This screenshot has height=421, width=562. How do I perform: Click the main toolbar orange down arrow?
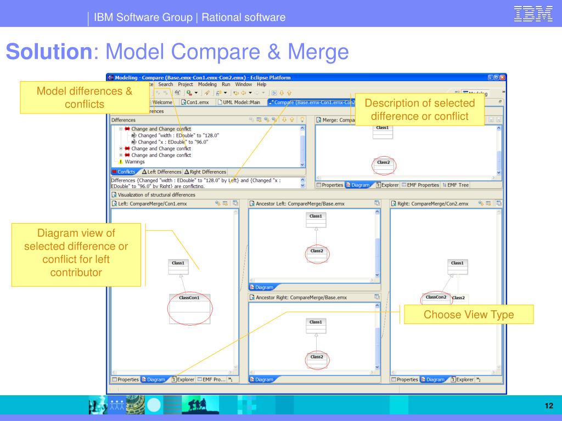(x=282, y=93)
